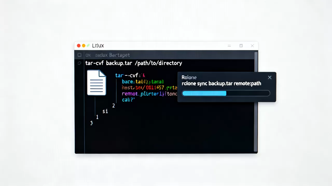Click the document file icon in terminal

(x=96, y=82)
